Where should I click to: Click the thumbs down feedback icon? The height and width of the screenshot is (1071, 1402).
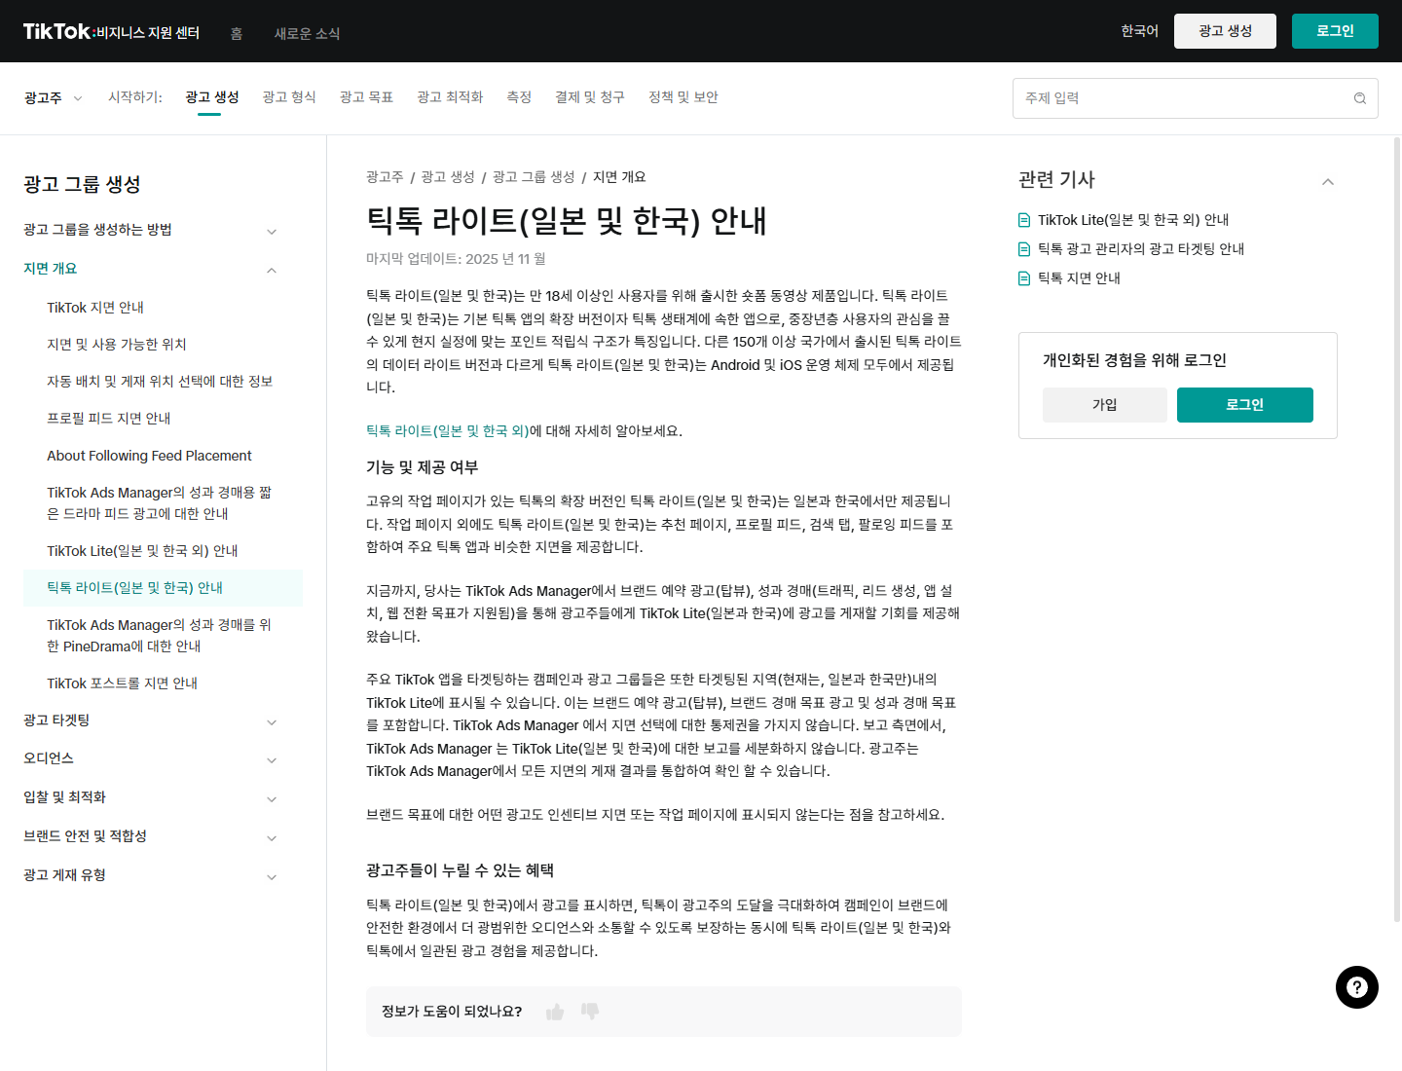590,1012
